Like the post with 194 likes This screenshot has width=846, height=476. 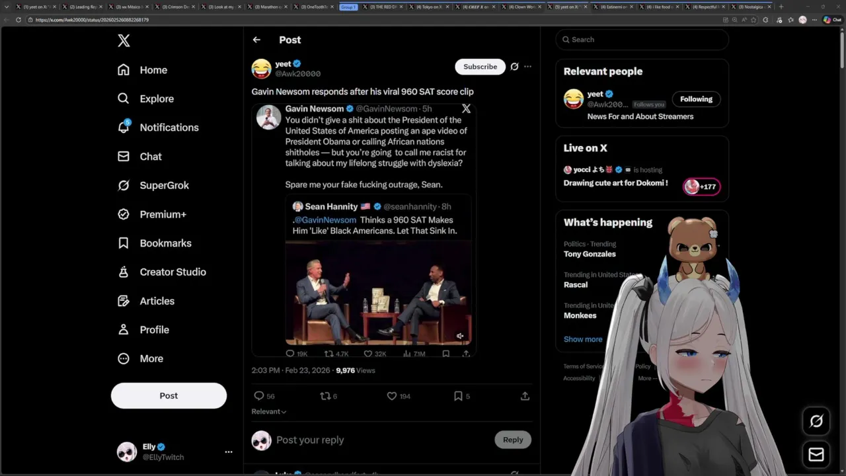[x=391, y=396]
